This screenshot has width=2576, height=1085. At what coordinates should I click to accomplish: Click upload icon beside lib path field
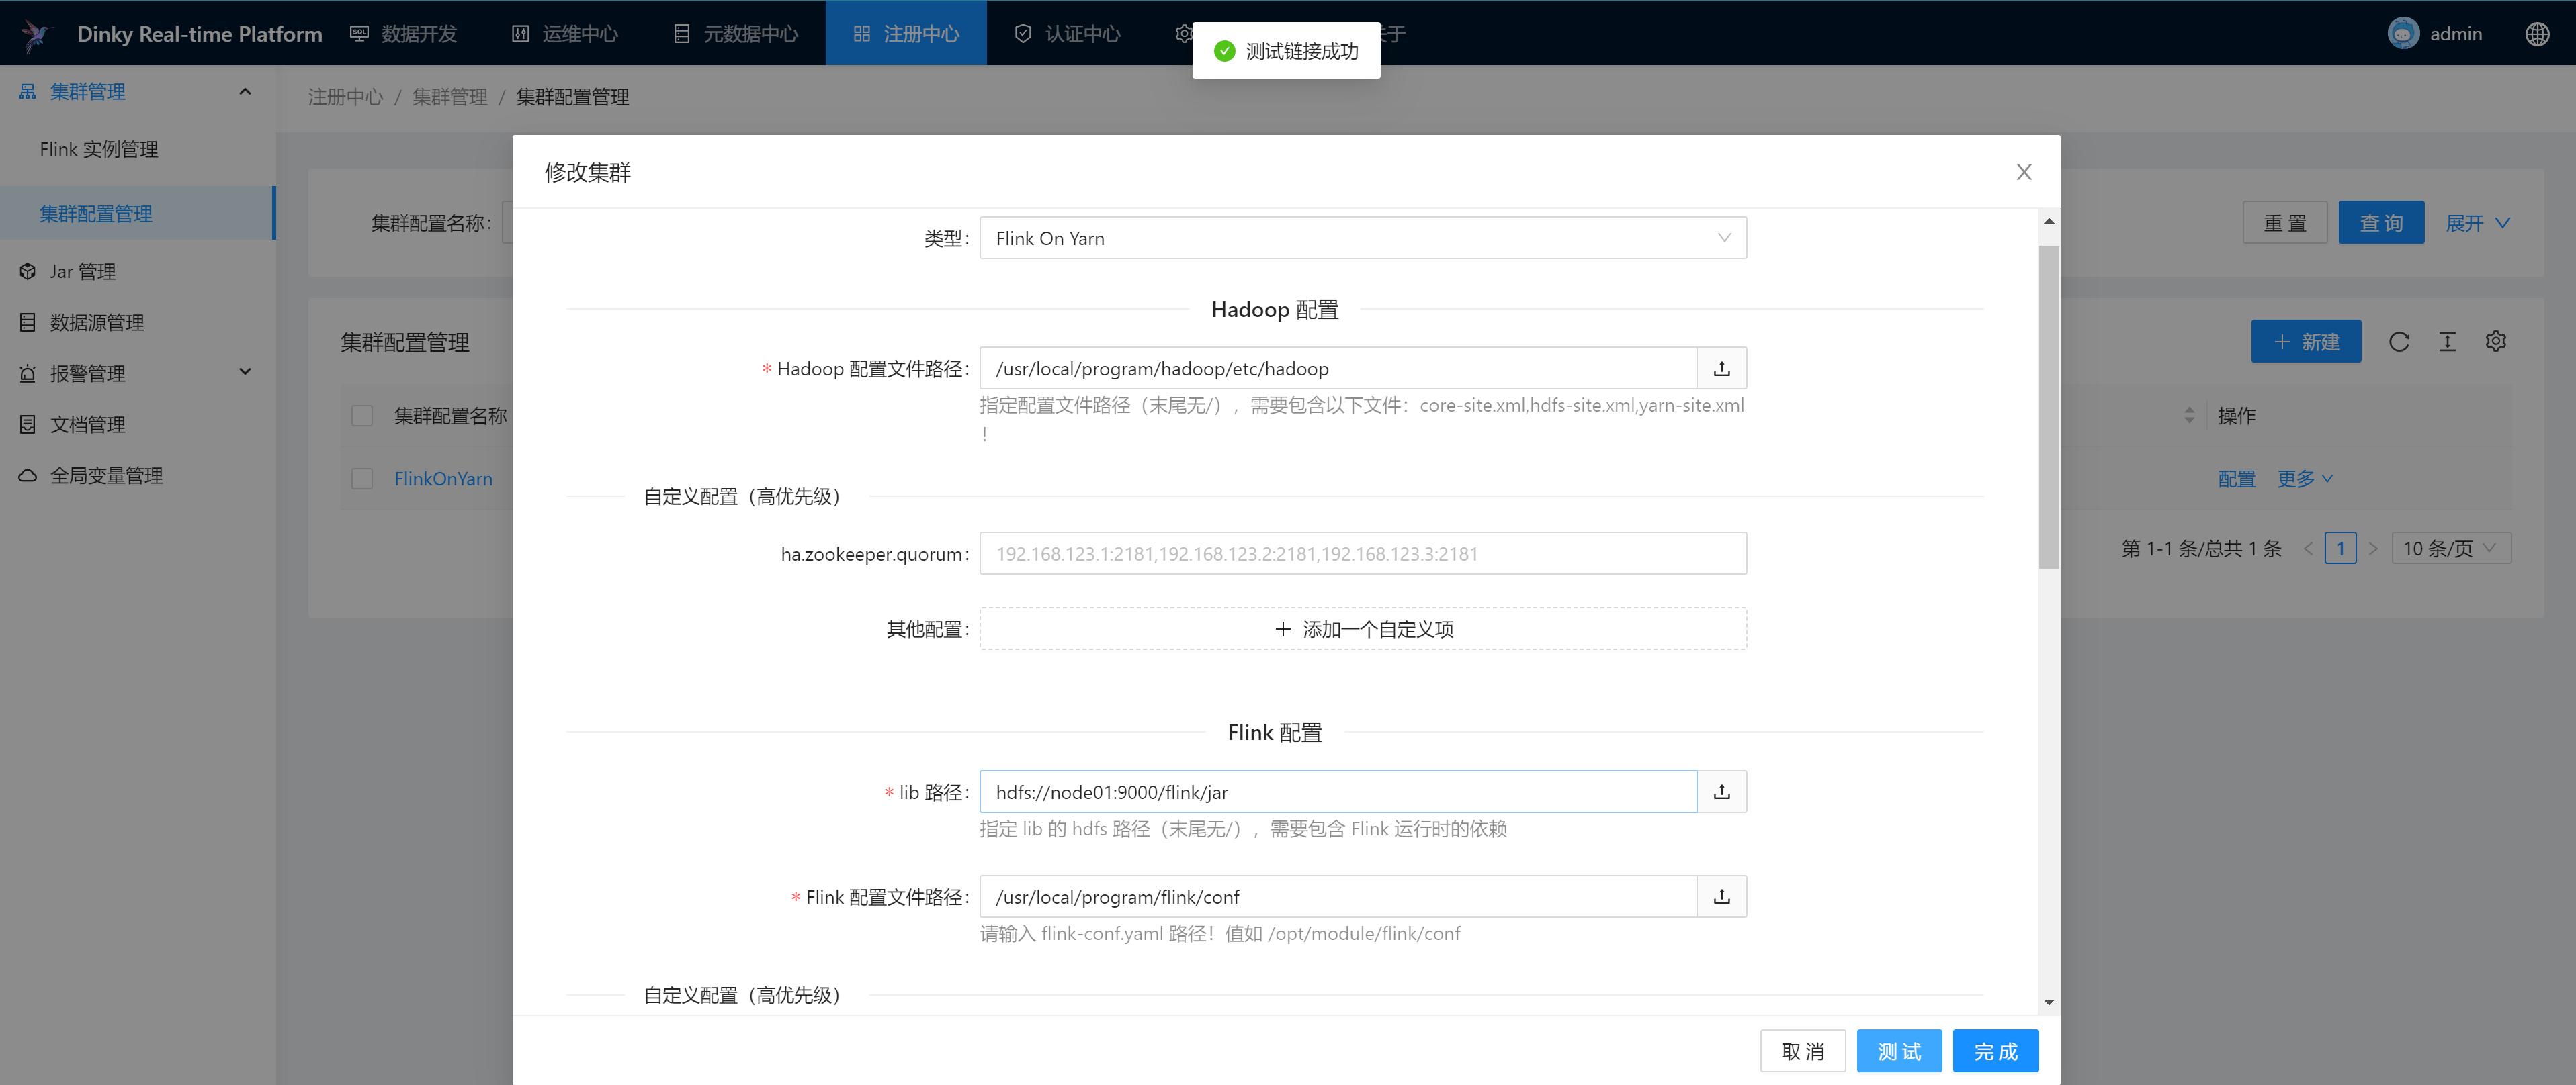(1721, 792)
